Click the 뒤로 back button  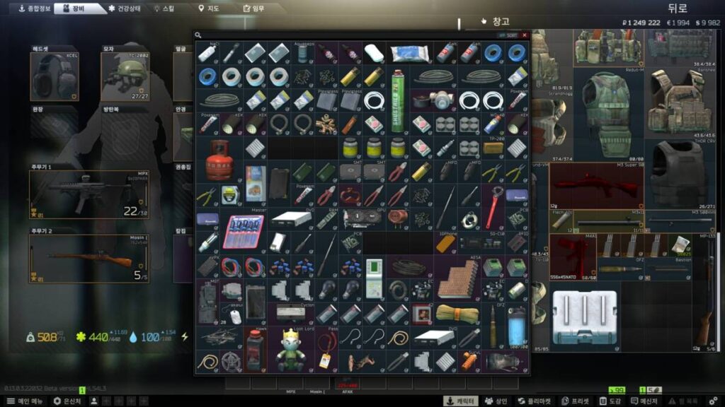(x=678, y=8)
